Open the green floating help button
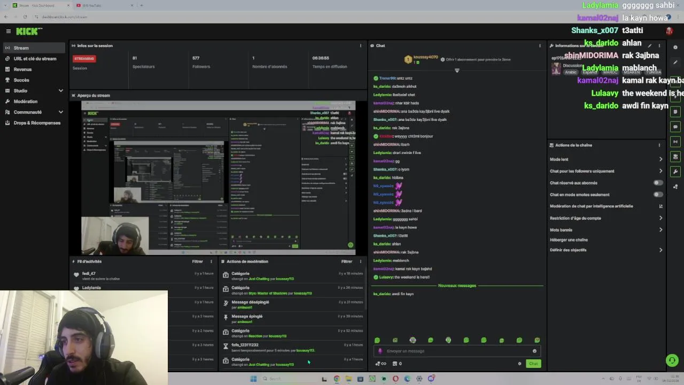The height and width of the screenshot is (385, 684). click(x=672, y=360)
